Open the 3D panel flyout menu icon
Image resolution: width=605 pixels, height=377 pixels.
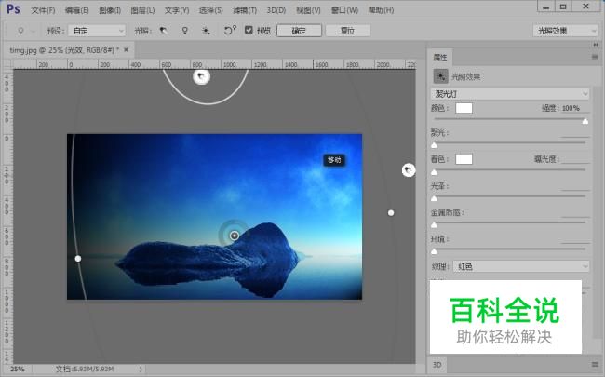pos(595,364)
